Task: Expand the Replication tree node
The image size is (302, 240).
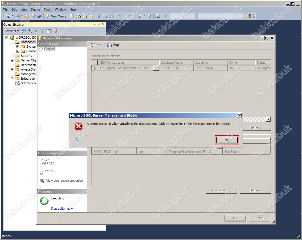Action: tap(12, 65)
